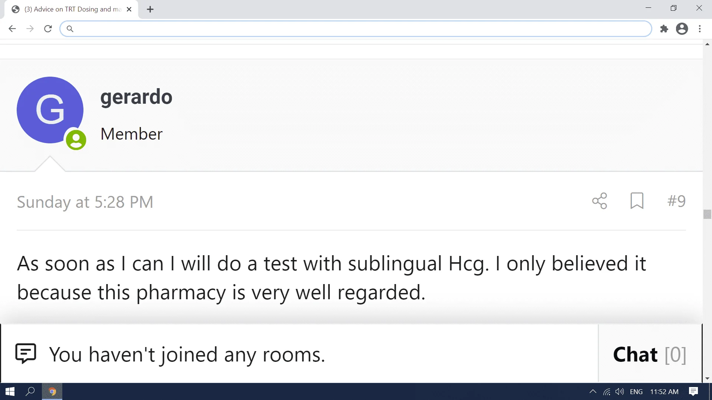Reload the current page
The width and height of the screenshot is (712, 400).
point(48,29)
